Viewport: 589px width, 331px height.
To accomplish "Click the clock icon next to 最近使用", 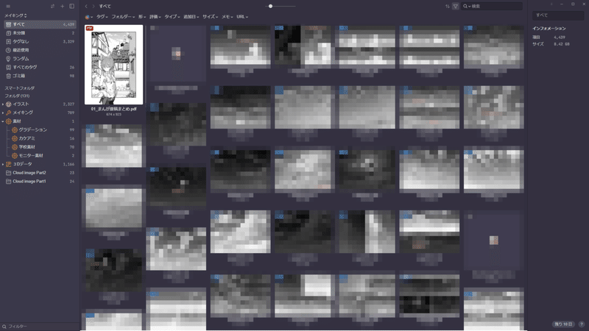I will point(8,50).
